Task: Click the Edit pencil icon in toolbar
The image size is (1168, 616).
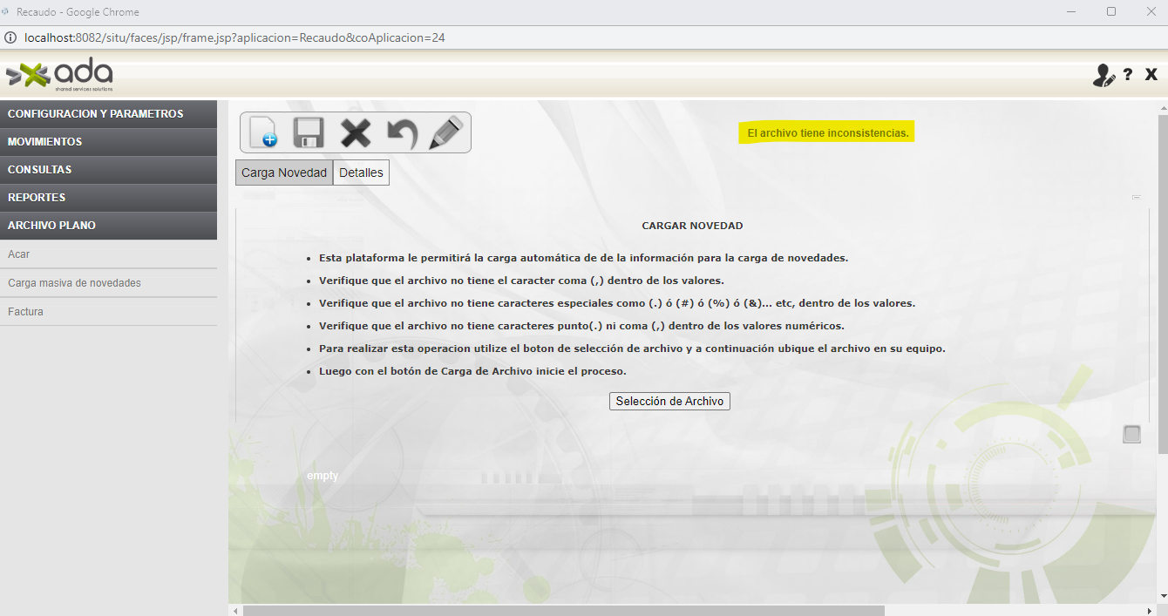Action: pos(446,132)
